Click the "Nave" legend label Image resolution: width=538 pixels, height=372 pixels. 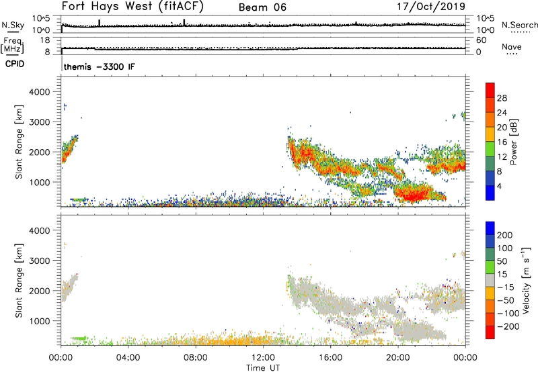(512, 46)
